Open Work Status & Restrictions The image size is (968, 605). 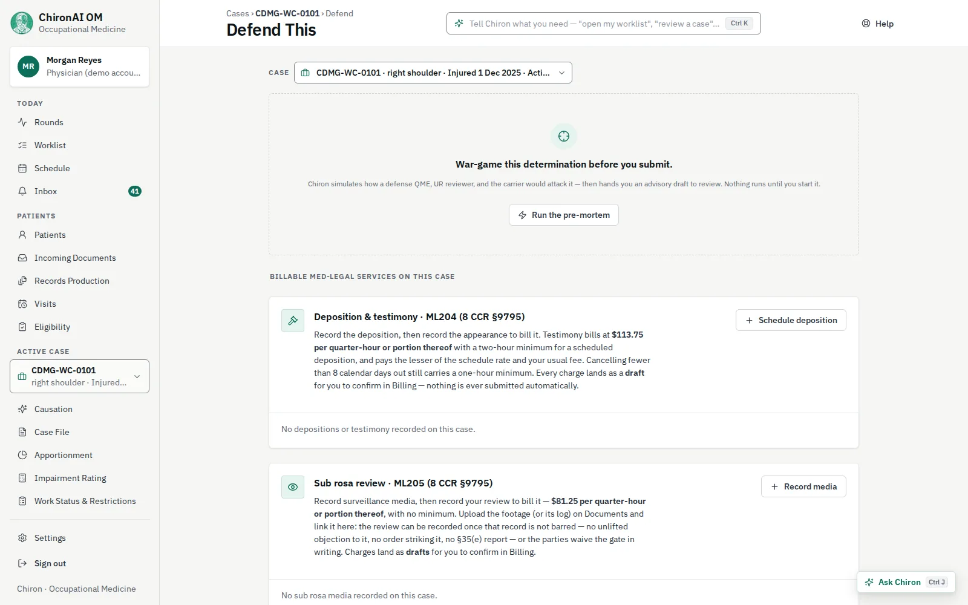pos(79,501)
